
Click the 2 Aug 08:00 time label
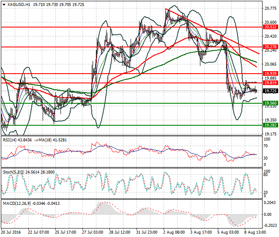point(174,232)
